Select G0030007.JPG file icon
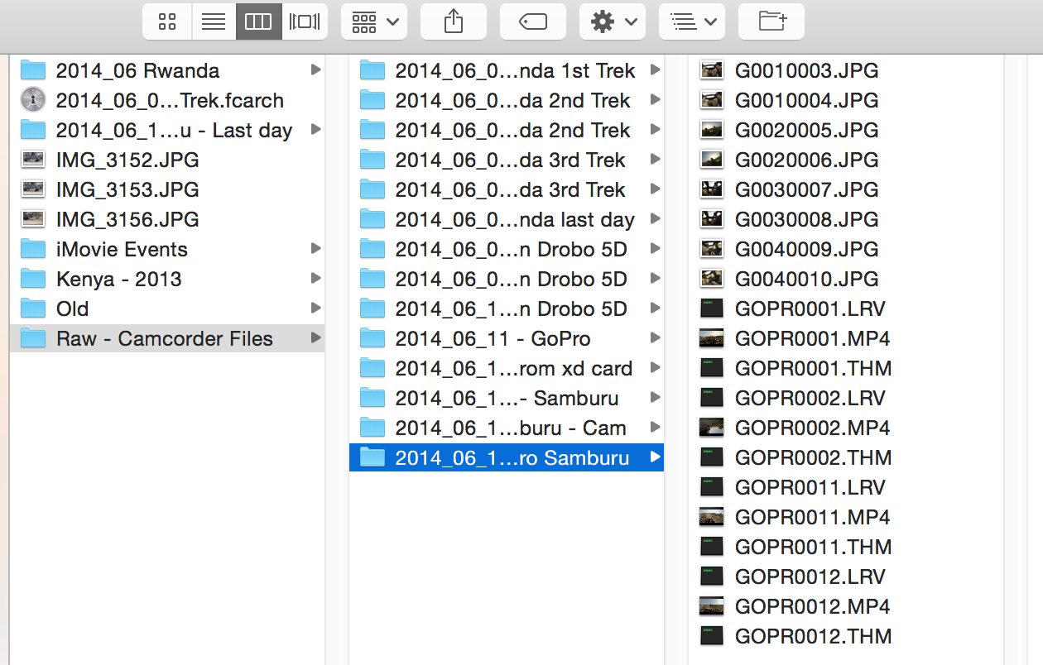This screenshot has height=665, width=1043. 712,189
